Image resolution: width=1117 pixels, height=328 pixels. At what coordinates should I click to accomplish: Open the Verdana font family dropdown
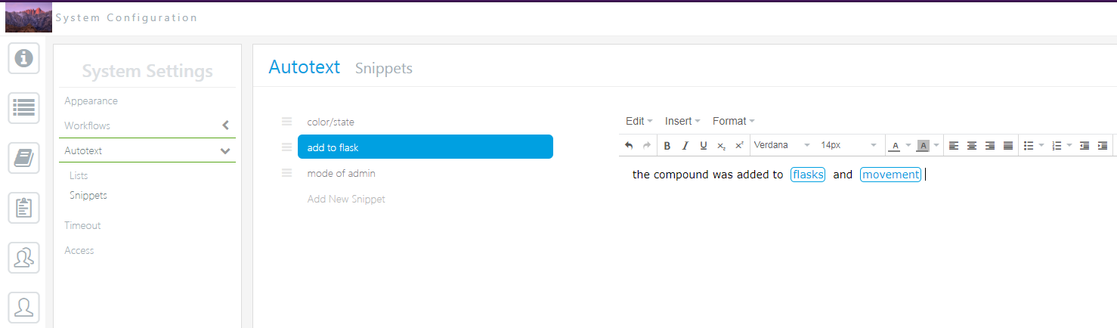tap(782, 145)
